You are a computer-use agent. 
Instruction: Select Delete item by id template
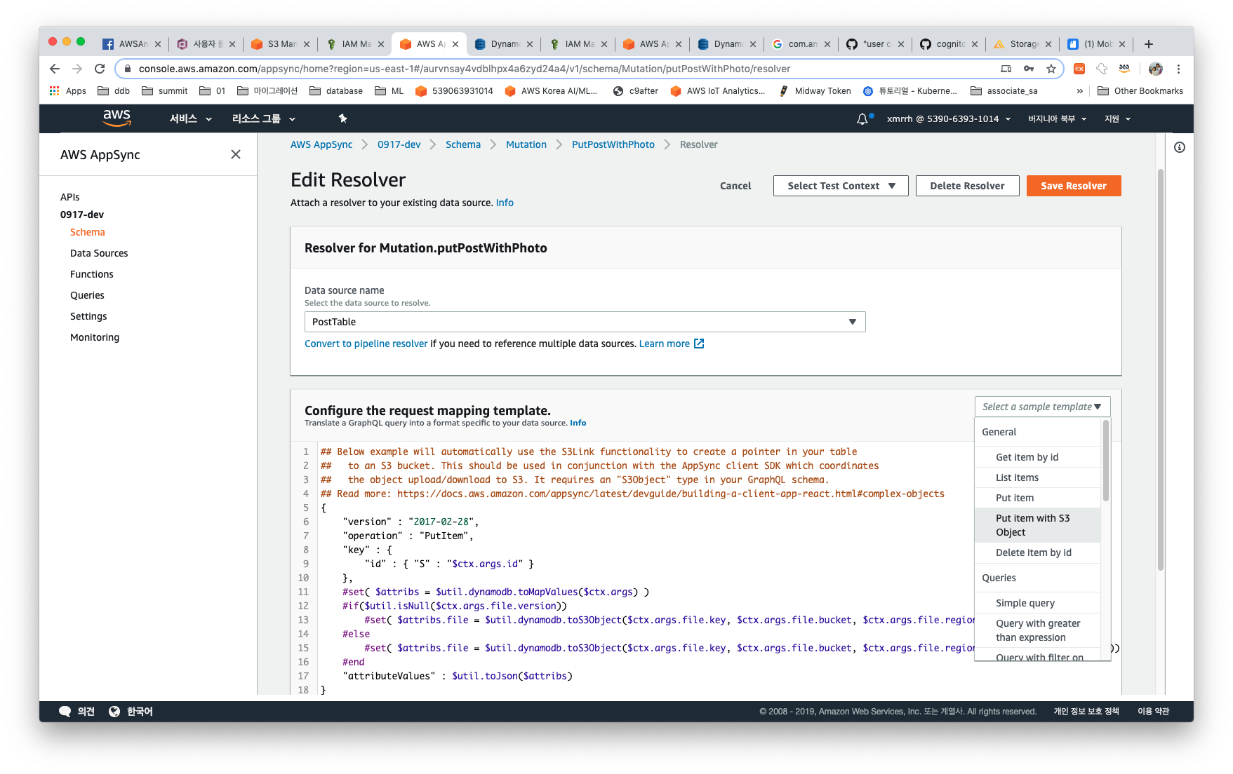tap(1037, 552)
